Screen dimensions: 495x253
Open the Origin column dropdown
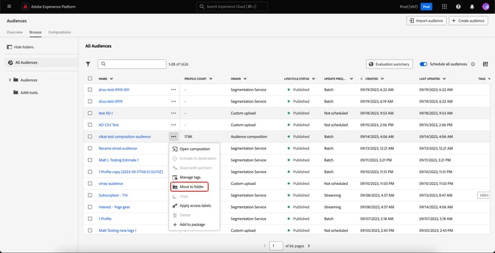(x=245, y=79)
